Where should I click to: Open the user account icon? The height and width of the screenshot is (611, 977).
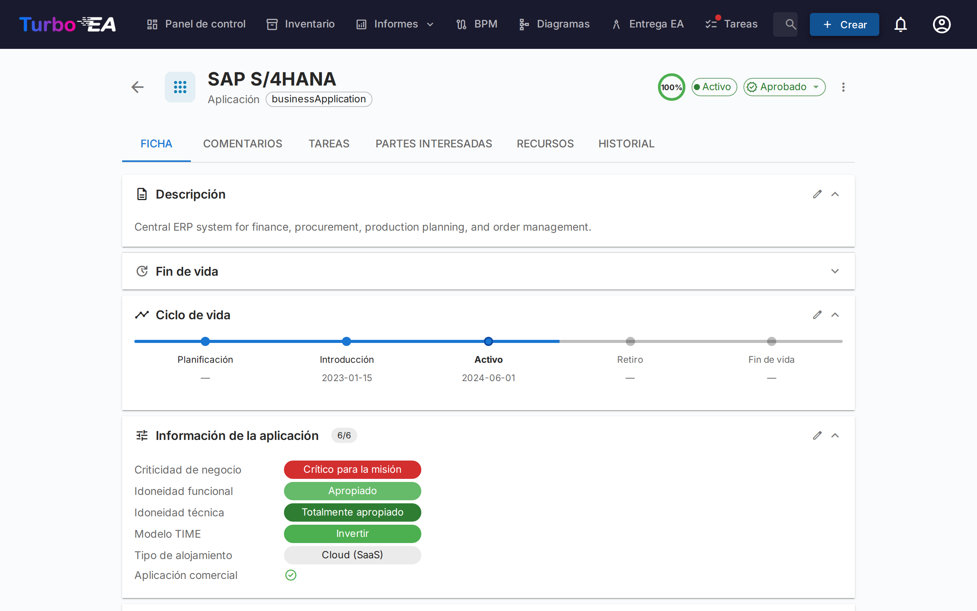[x=941, y=24]
